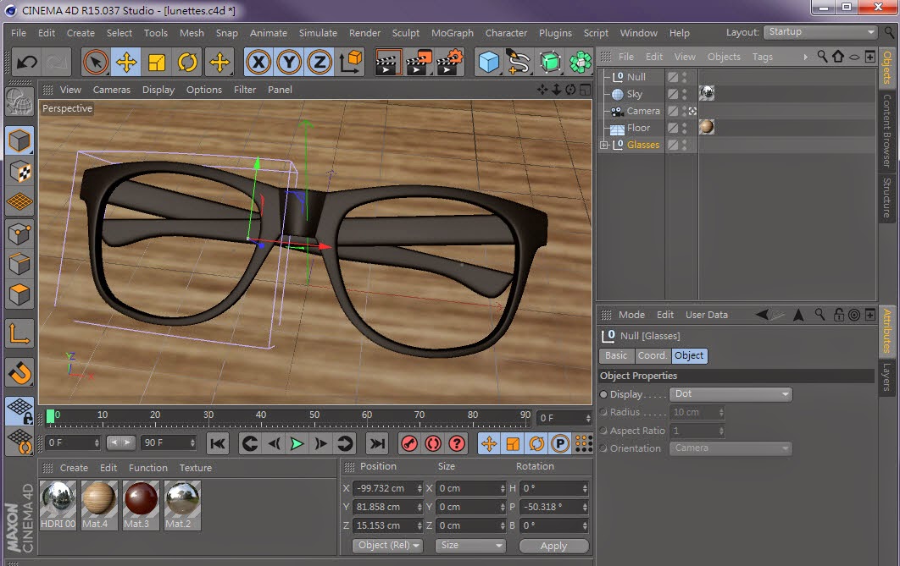Open the MoGraph menu
This screenshot has height=566, width=900.
coord(452,33)
